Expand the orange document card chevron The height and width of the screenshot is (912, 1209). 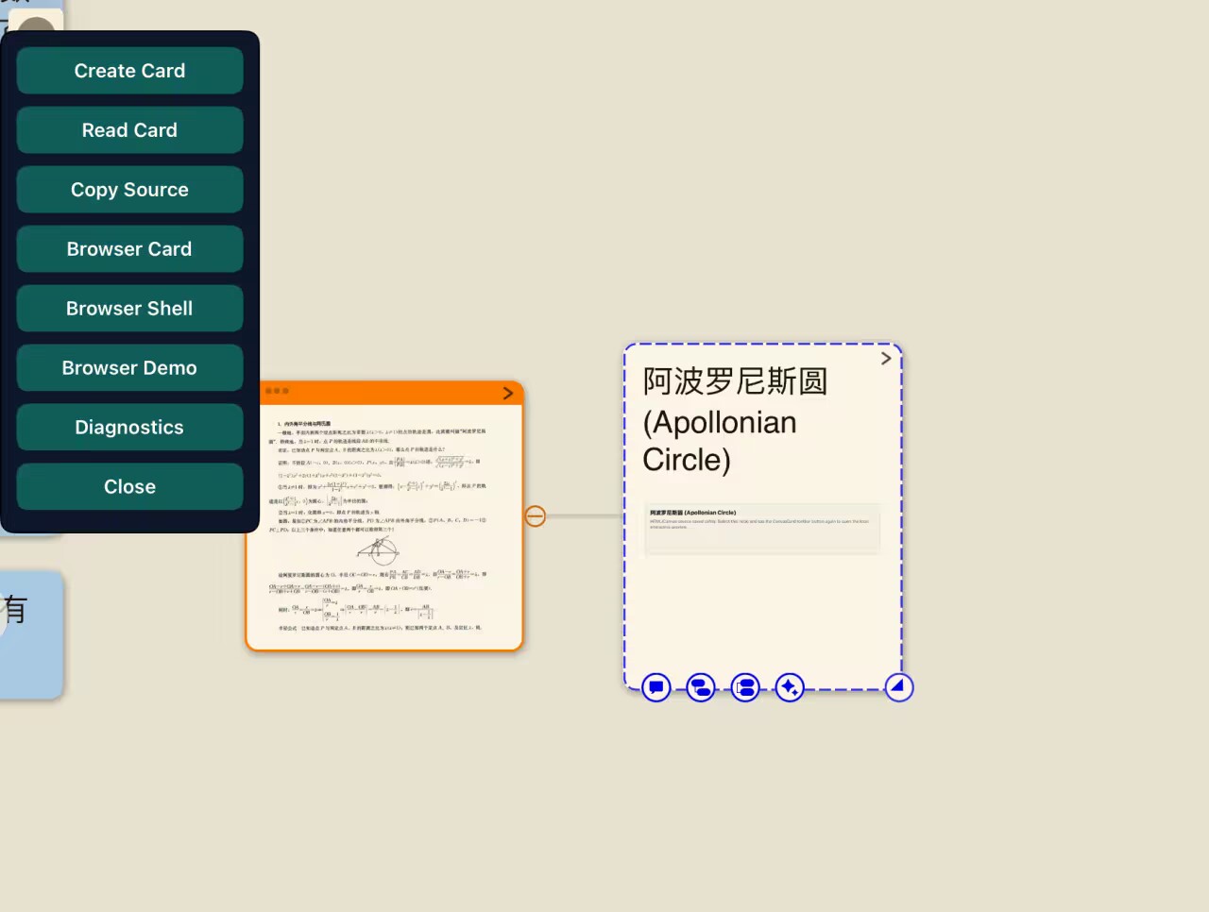tap(508, 393)
